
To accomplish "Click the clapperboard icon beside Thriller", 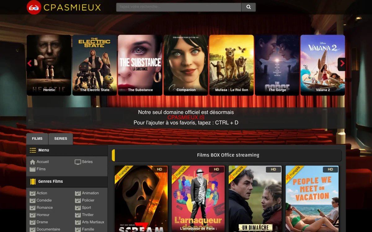I will click(x=78, y=215).
